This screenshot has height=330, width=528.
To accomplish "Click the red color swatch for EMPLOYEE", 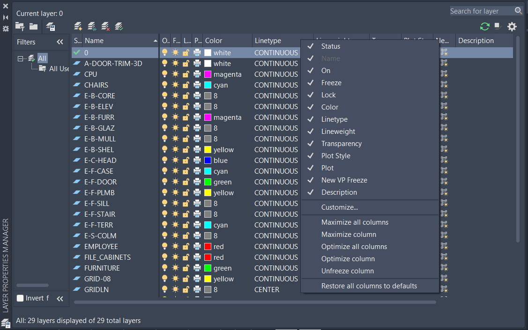I will tap(208, 246).
